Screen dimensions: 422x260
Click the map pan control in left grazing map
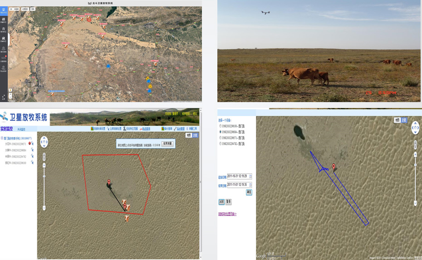click(x=44, y=142)
